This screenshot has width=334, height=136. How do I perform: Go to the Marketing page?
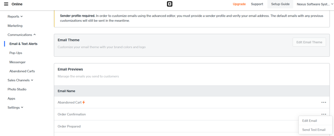(x=15, y=26)
